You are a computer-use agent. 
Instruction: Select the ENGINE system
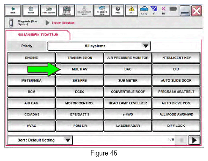tap(31, 58)
